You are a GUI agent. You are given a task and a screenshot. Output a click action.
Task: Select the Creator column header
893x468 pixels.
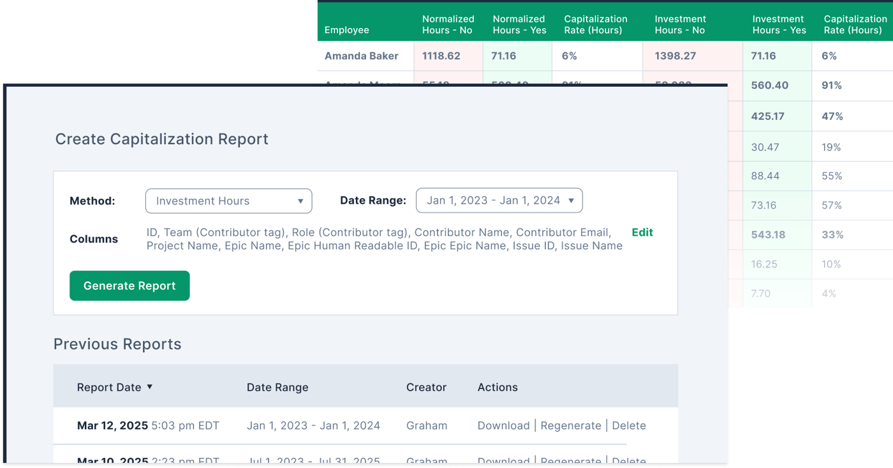pos(426,387)
